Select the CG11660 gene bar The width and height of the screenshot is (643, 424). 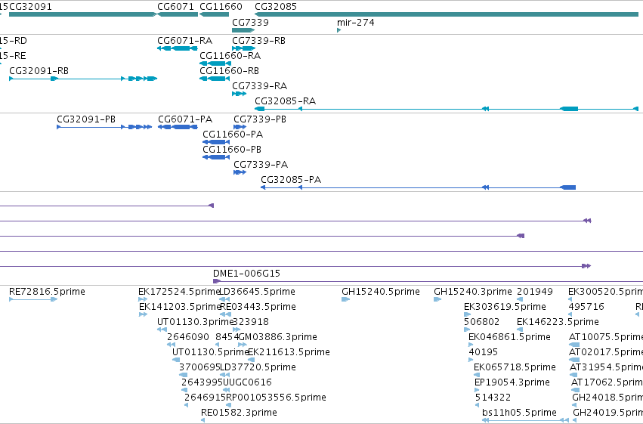click(214, 14)
